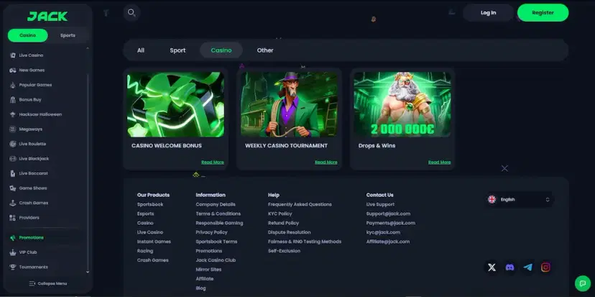Click the Bonus Buy icon

point(13,100)
